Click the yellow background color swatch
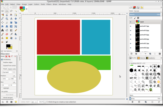This screenshot has height=107, width=163. (x=11, y=48)
